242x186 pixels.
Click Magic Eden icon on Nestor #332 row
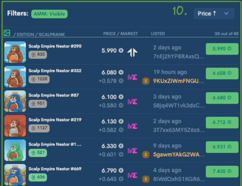132,77
